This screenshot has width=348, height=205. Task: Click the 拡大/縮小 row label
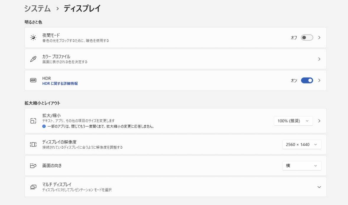tap(51, 116)
